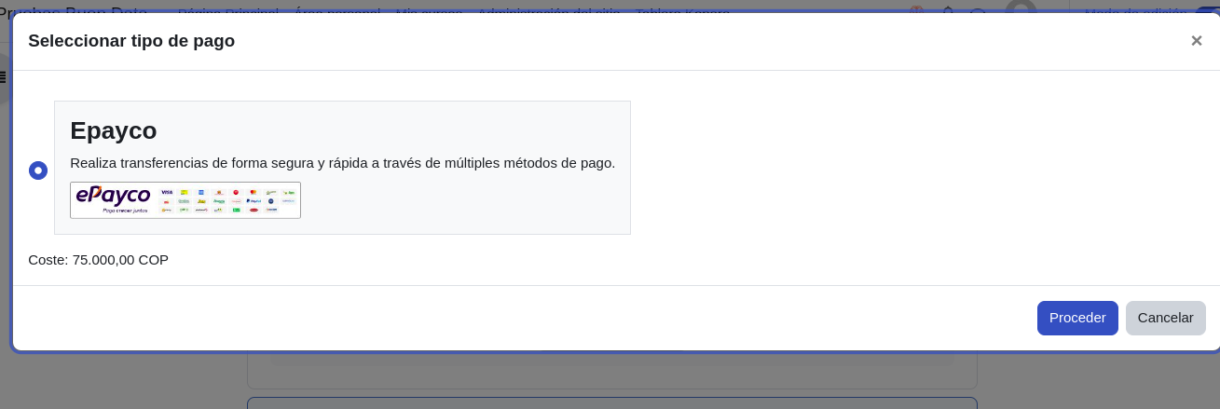Viewport: 1220px width, 409px height.
Task: Click the red circle logo in top row
Action: point(236,192)
